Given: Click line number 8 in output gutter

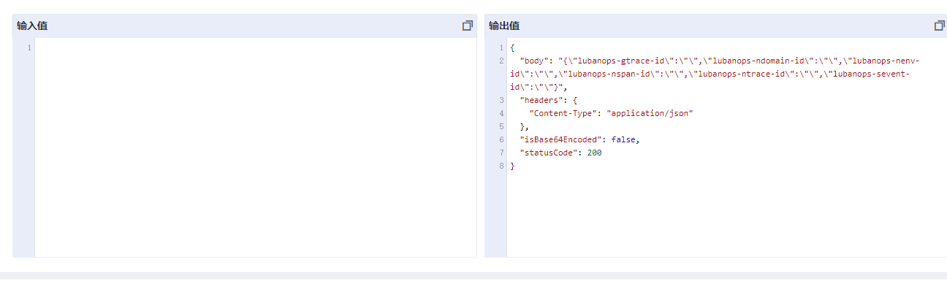Looking at the screenshot, I should click(x=501, y=166).
